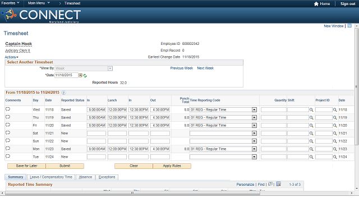Go to Next Week
The image size is (359, 202).
click(205, 68)
